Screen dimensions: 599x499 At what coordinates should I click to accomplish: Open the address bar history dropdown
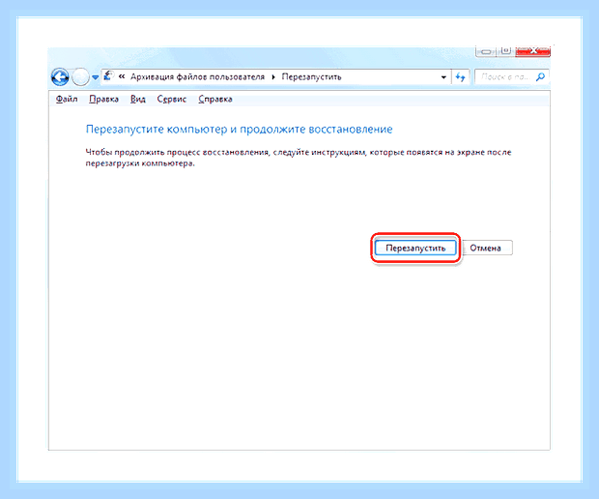click(443, 77)
